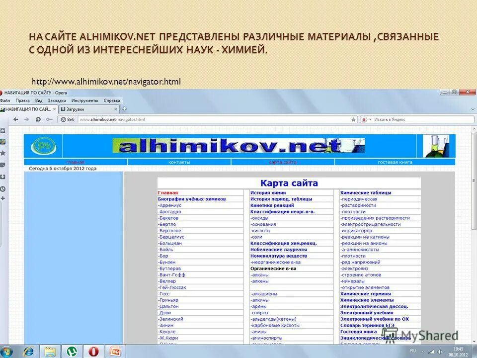Close the Загрузки tab
The image size is (477, 358).
click(116, 109)
